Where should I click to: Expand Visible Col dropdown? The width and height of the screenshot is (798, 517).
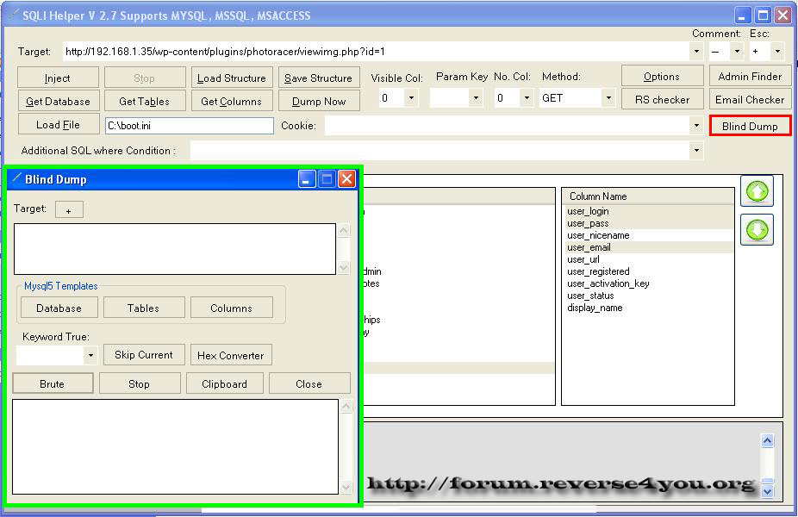point(411,97)
